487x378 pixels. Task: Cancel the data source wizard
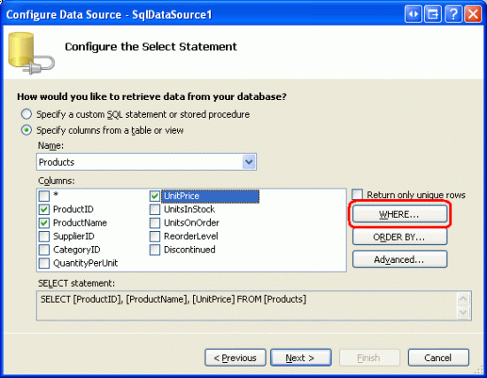(x=438, y=358)
